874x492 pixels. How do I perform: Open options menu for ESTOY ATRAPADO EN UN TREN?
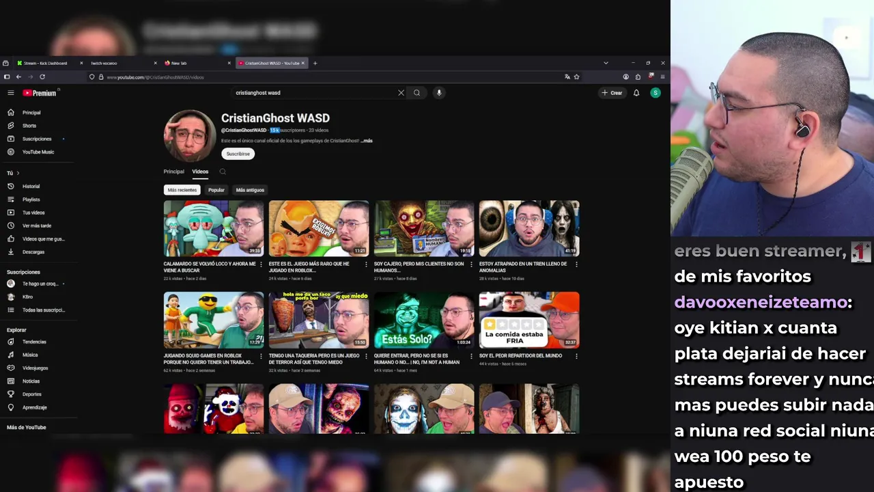pos(576,263)
